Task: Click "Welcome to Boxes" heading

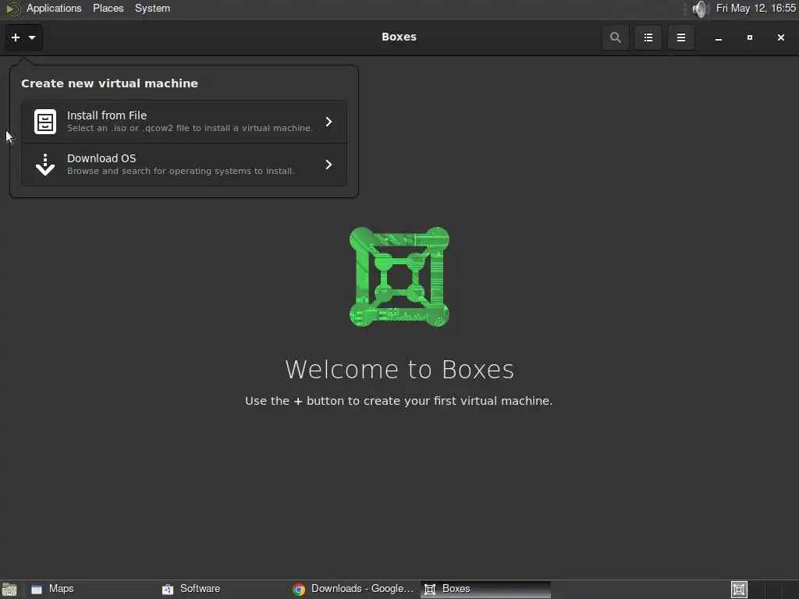Action: coord(399,369)
